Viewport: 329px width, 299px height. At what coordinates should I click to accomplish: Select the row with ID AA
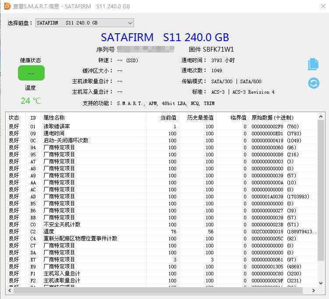(x=162, y=183)
